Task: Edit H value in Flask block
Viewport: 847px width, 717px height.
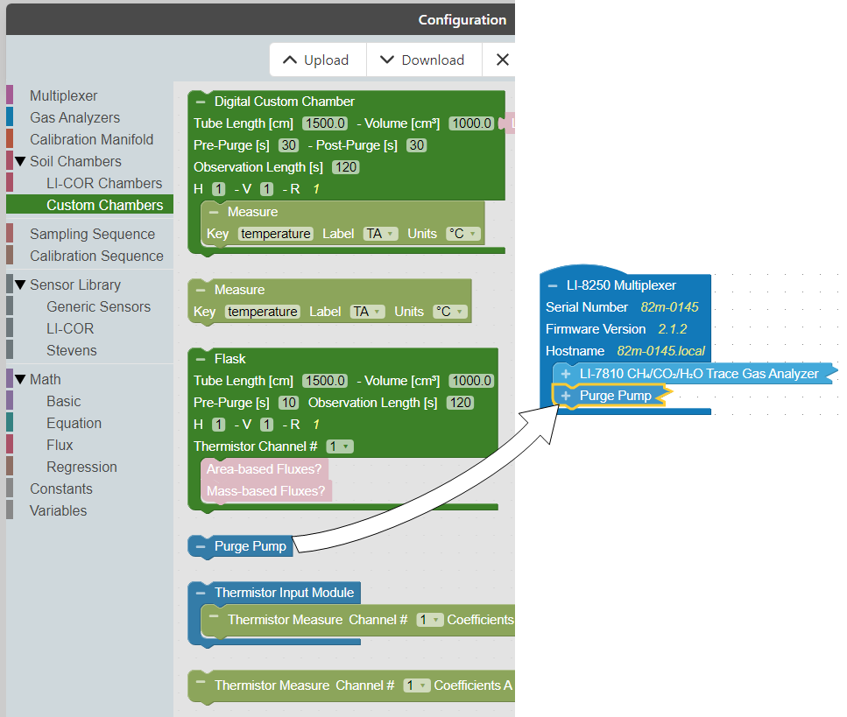Action: (x=218, y=425)
